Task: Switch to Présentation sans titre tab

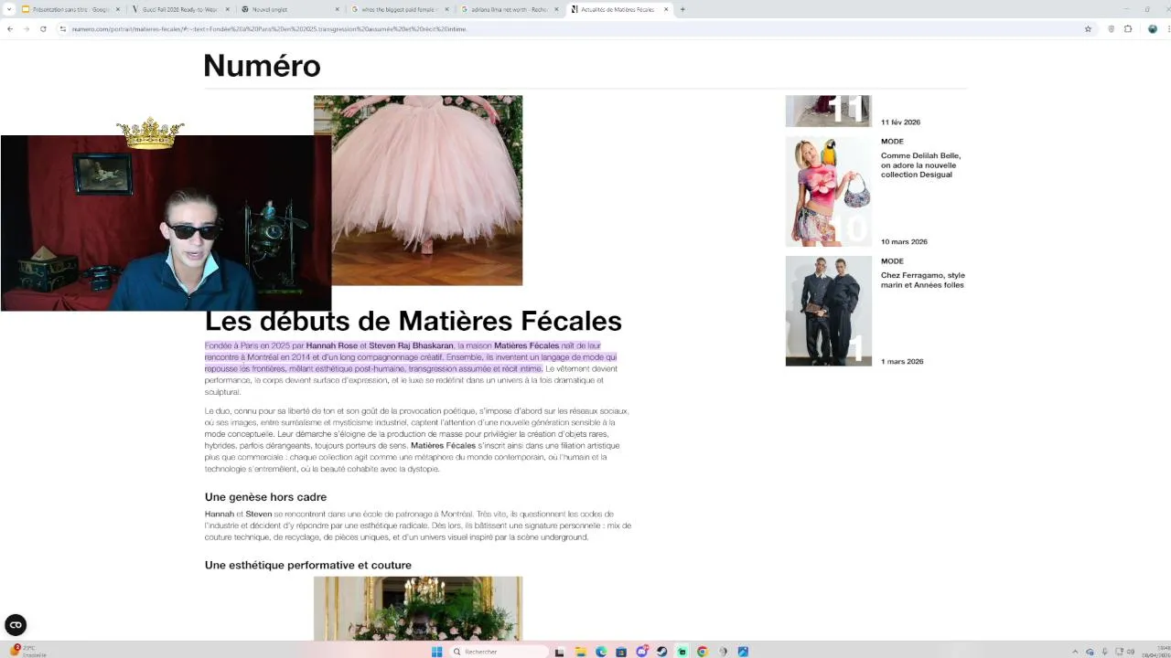Action: pyautogui.click(x=70, y=9)
